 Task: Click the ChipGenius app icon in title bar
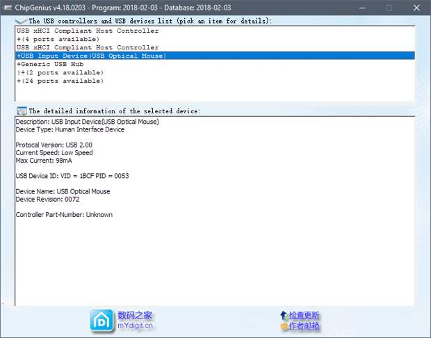tap(8, 8)
